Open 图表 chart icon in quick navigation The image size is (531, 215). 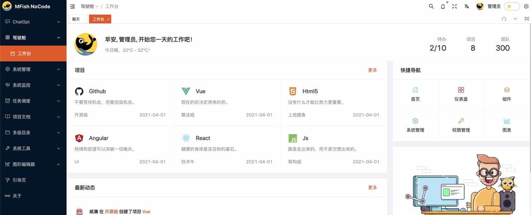507,121
